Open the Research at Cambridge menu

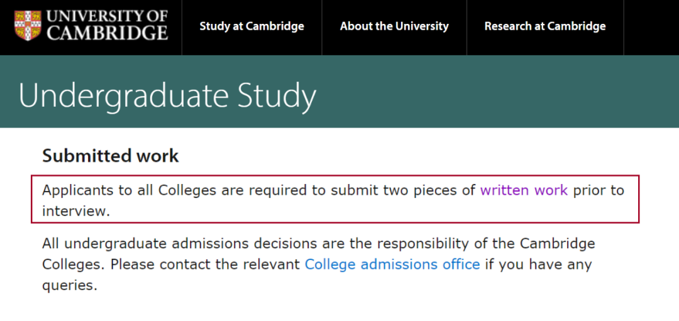tap(544, 26)
